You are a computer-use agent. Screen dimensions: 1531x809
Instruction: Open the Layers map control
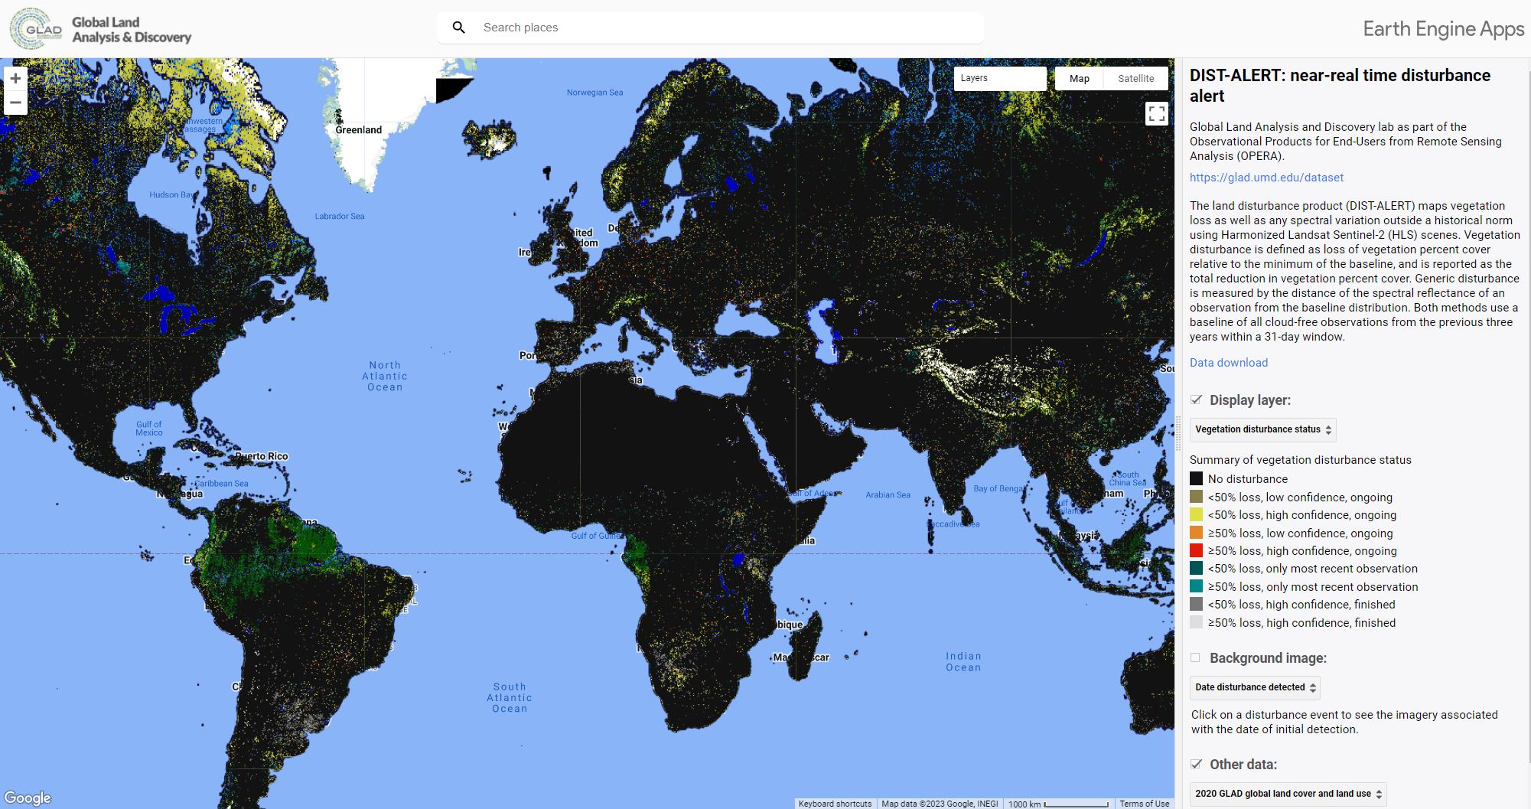pos(999,78)
